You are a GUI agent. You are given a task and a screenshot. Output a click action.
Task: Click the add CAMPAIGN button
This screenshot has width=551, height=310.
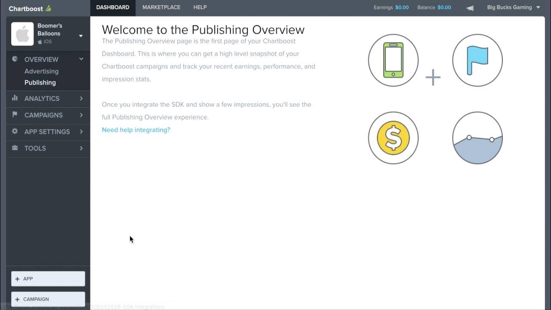pos(48,299)
